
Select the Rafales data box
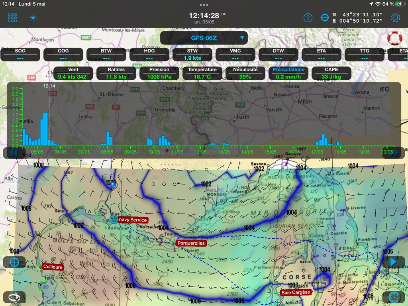116,73
